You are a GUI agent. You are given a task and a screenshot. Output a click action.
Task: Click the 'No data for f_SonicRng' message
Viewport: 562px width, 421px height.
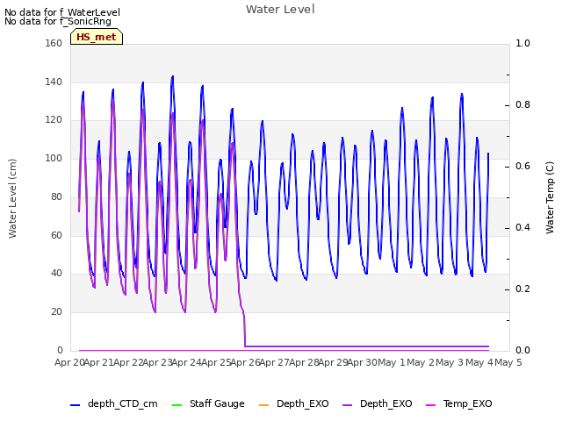click(x=58, y=21)
